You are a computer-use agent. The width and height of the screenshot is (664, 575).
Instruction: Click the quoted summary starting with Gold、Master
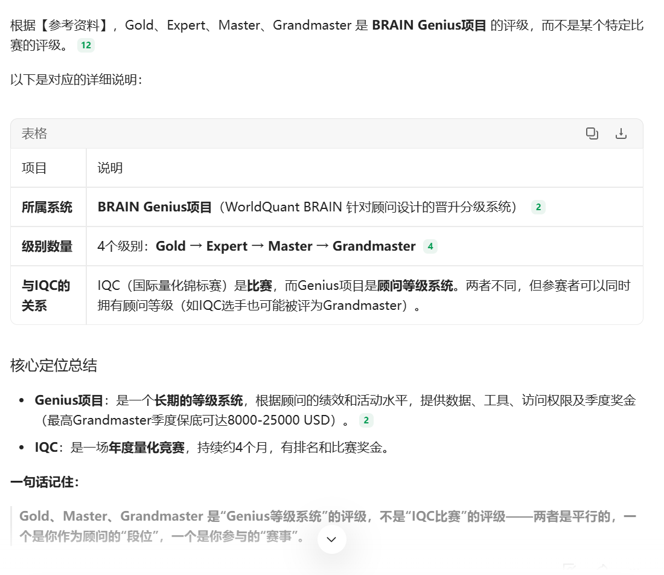(x=328, y=526)
